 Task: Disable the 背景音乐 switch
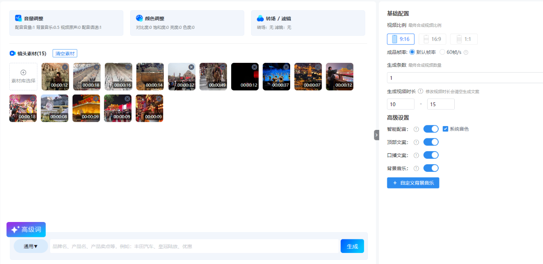pos(431,169)
